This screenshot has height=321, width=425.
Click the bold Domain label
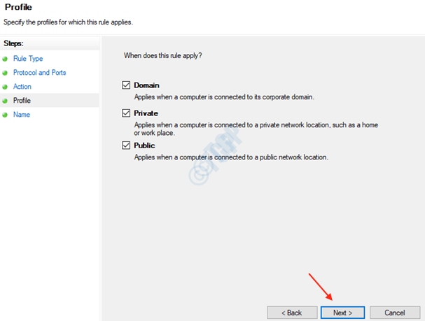point(146,85)
